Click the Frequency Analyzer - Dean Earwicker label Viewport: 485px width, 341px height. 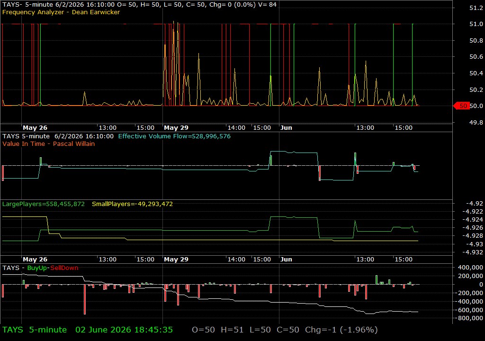(61, 12)
